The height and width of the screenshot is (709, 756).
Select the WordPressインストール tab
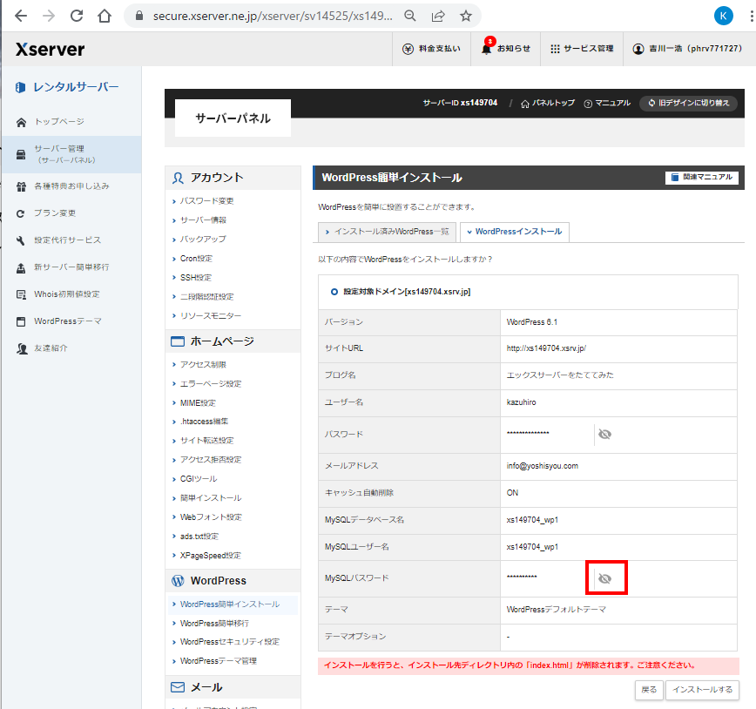click(x=514, y=232)
